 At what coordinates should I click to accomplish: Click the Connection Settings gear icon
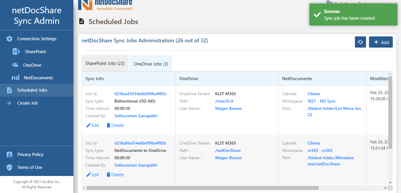pos(9,39)
